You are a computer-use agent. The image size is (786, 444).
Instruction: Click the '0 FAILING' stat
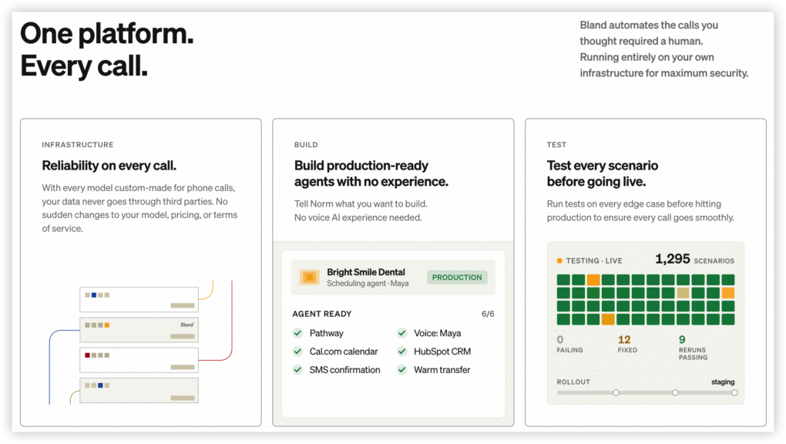pyautogui.click(x=569, y=344)
